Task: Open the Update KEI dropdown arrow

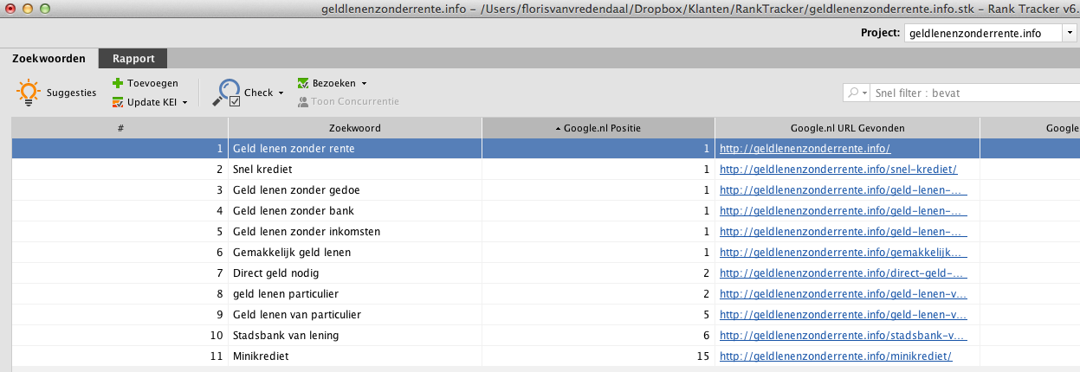Action: pyautogui.click(x=185, y=102)
